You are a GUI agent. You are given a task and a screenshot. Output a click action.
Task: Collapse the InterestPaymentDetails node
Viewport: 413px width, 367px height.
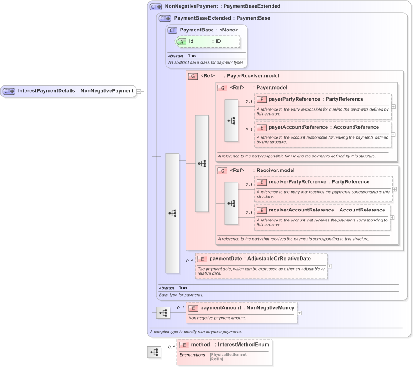(x=139, y=91)
